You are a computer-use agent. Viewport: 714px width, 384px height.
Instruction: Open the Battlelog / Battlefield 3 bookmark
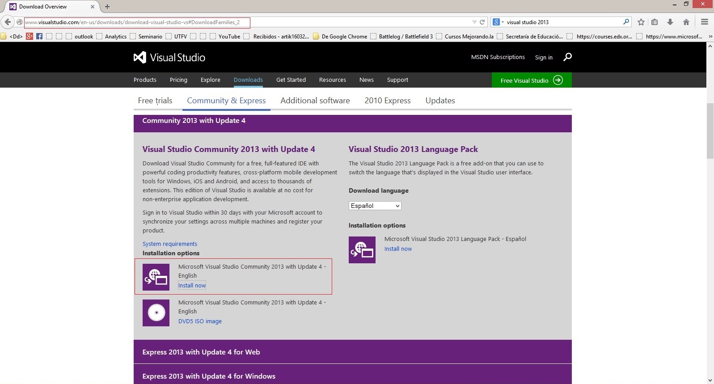pos(401,36)
